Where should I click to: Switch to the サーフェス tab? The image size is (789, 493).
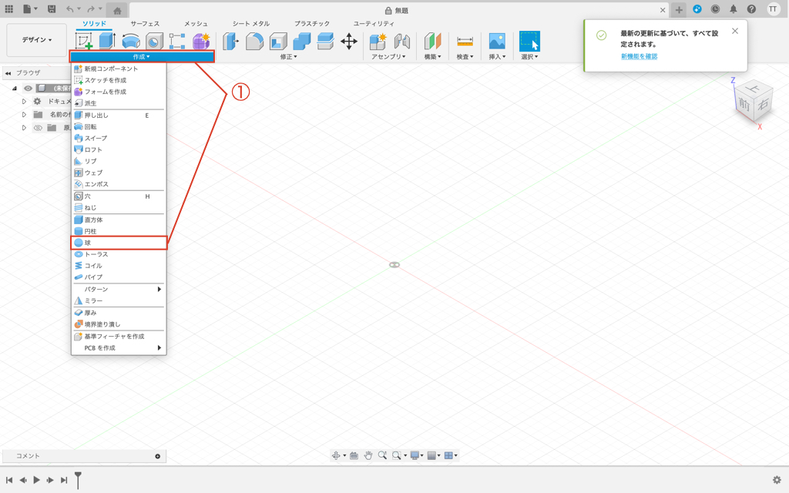click(x=145, y=24)
